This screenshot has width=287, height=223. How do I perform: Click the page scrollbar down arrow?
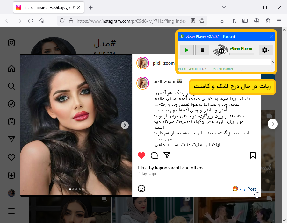coord(284,220)
